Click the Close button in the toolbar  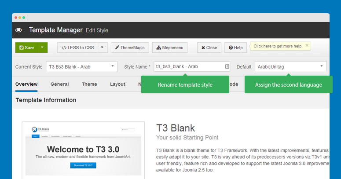pos(209,47)
